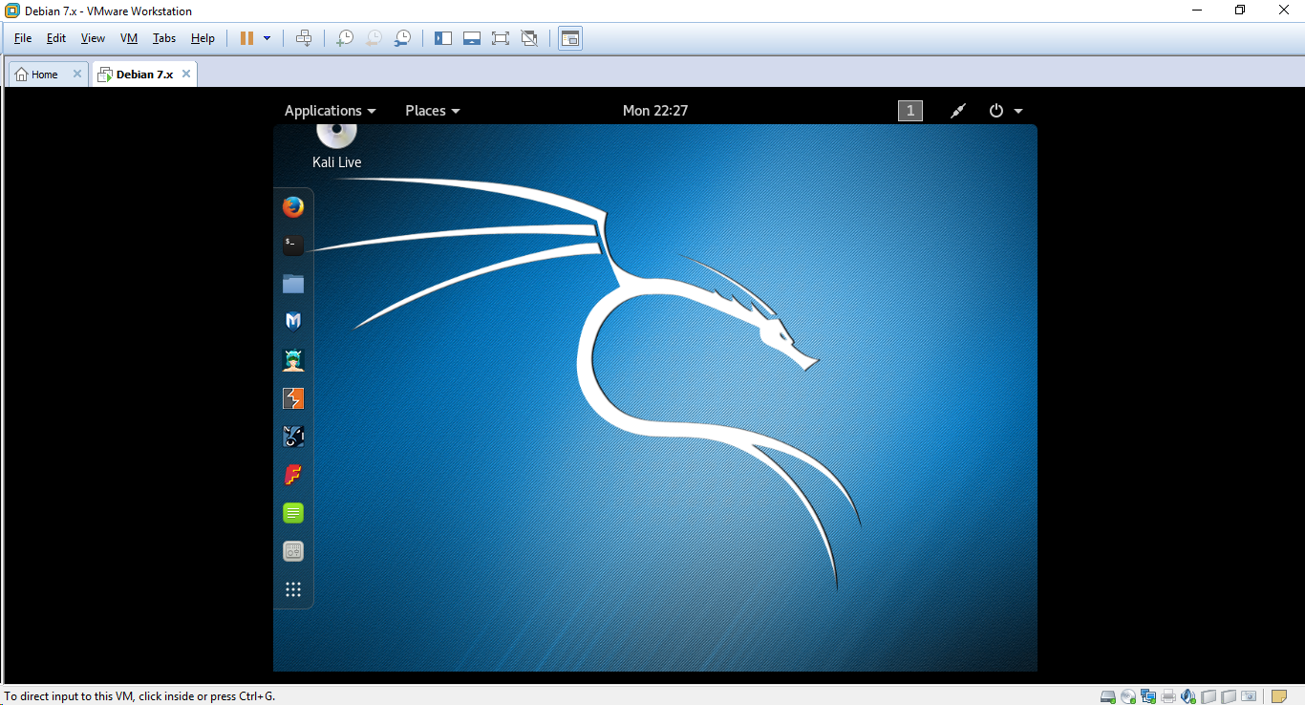This screenshot has width=1305, height=705.
Task: Click the hard disk status icon
Action: pos(1108,696)
